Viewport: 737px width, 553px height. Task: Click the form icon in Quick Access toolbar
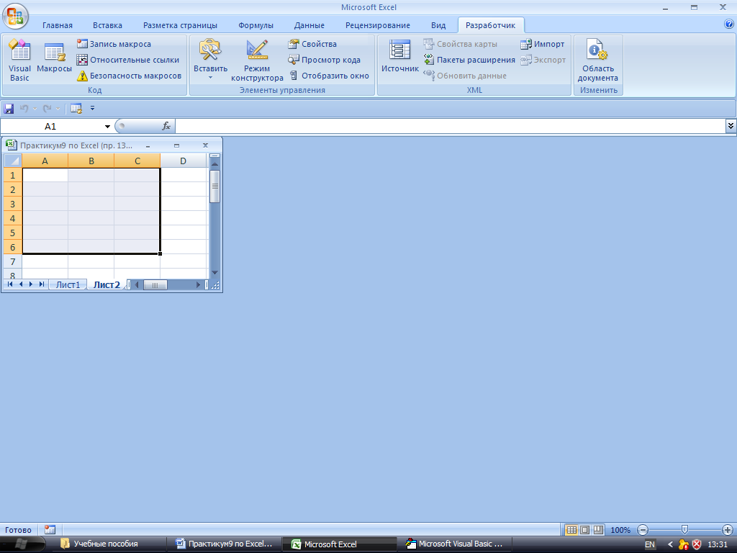[x=76, y=109]
